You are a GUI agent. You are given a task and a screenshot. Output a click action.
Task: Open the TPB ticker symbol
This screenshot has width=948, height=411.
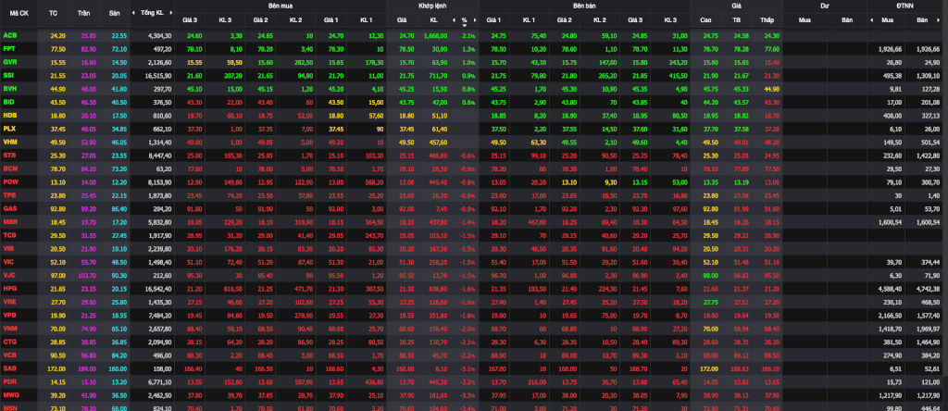[x=9, y=194]
